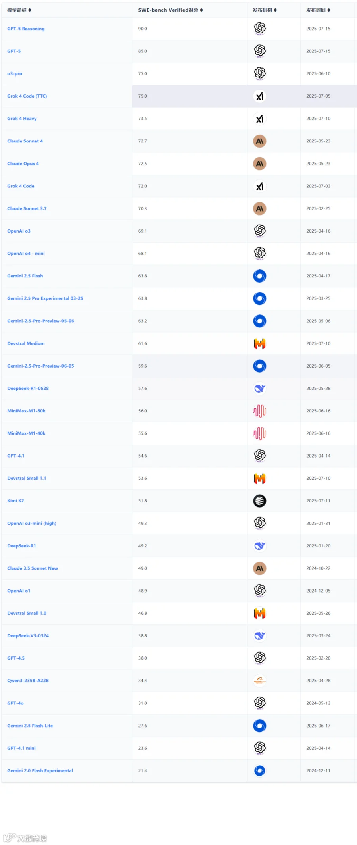The image size is (357, 845).
Task: Open Gemini 2.0 Flash Experimental link
Action: [x=40, y=770]
